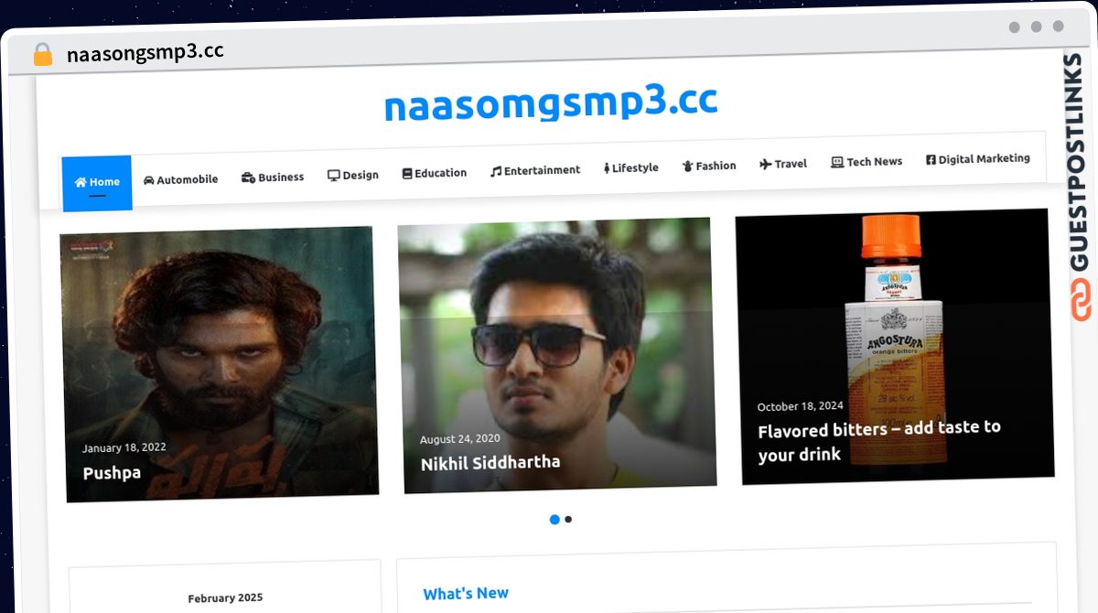This screenshot has height=613, width=1098.
Task: Navigate to the Tech News menu item
Action: click(x=867, y=162)
